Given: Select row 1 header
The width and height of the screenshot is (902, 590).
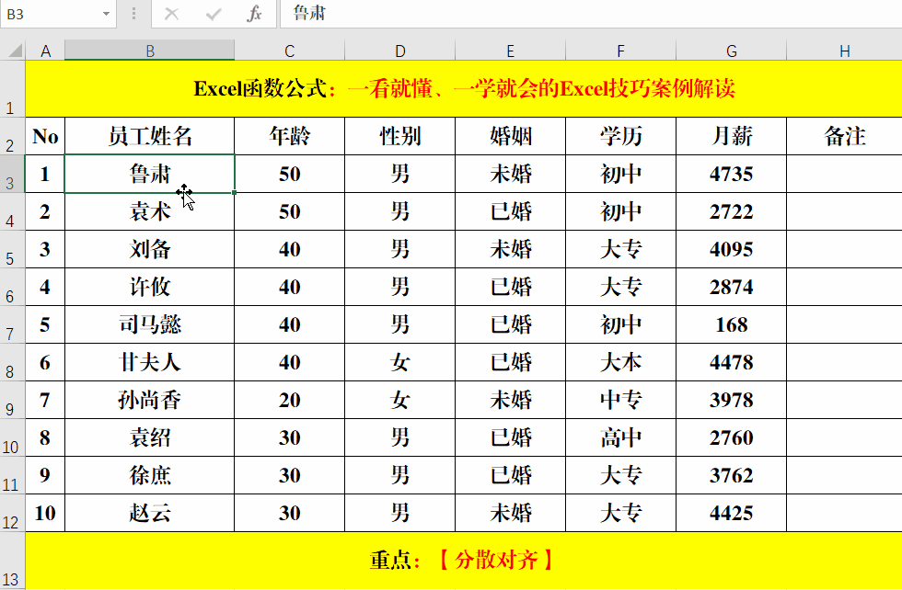Looking at the screenshot, I should tap(13, 89).
